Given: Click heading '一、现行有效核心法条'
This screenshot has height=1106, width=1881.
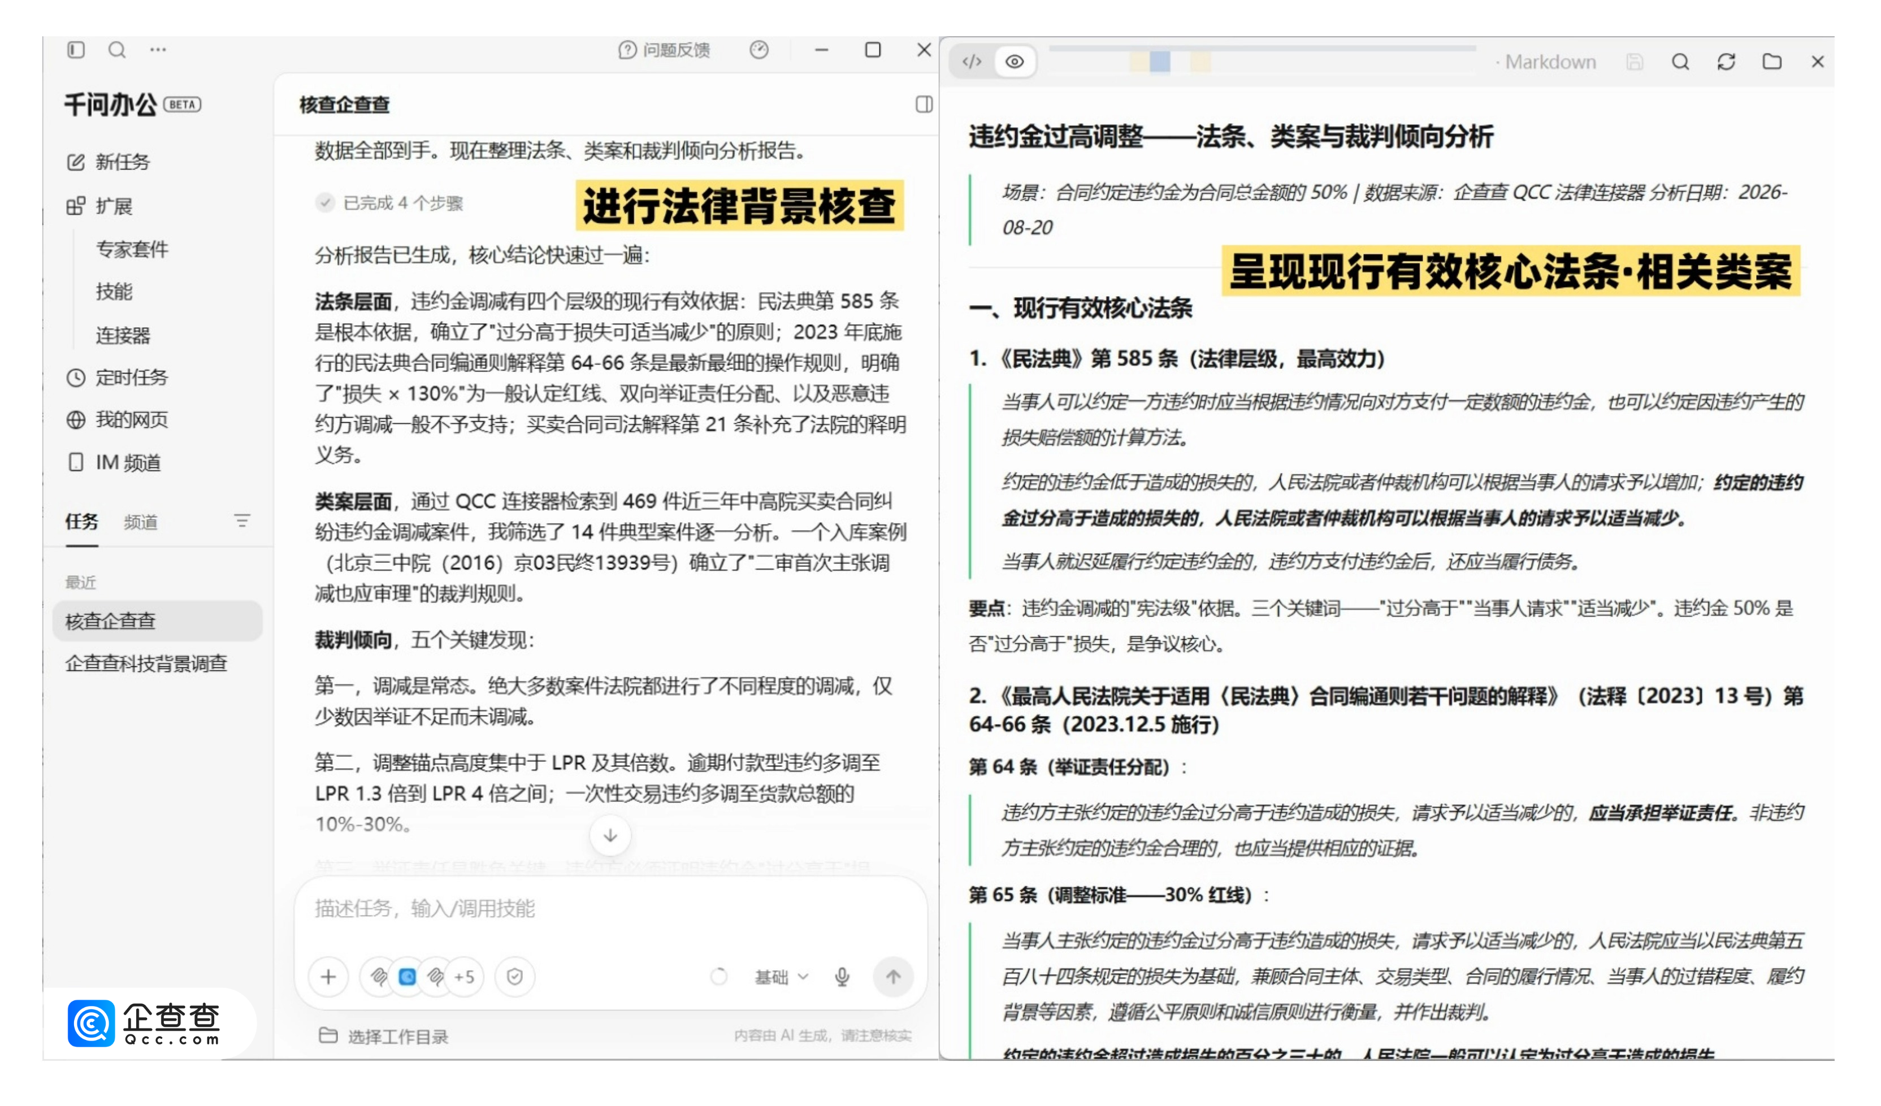Looking at the screenshot, I should 1081,308.
